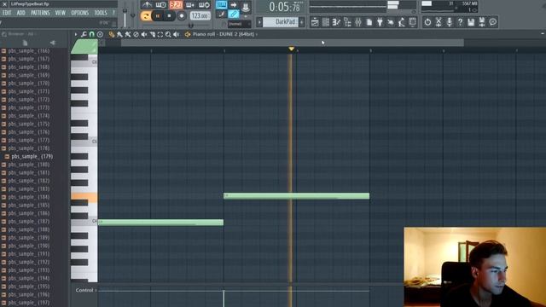Image resolution: width=546 pixels, height=307 pixels.
Task: Open the VIEW menu
Action: pyautogui.click(x=61, y=13)
